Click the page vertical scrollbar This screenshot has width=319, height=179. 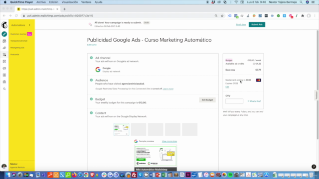tap(318, 85)
